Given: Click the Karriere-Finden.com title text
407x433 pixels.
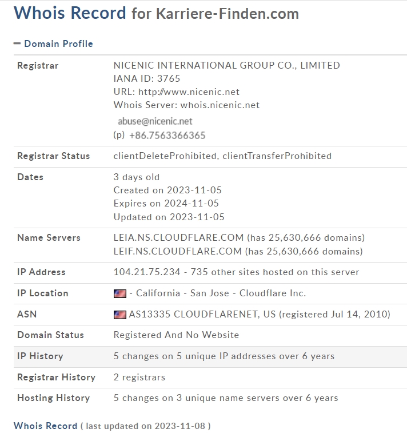Looking at the screenshot, I should coord(228,14).
